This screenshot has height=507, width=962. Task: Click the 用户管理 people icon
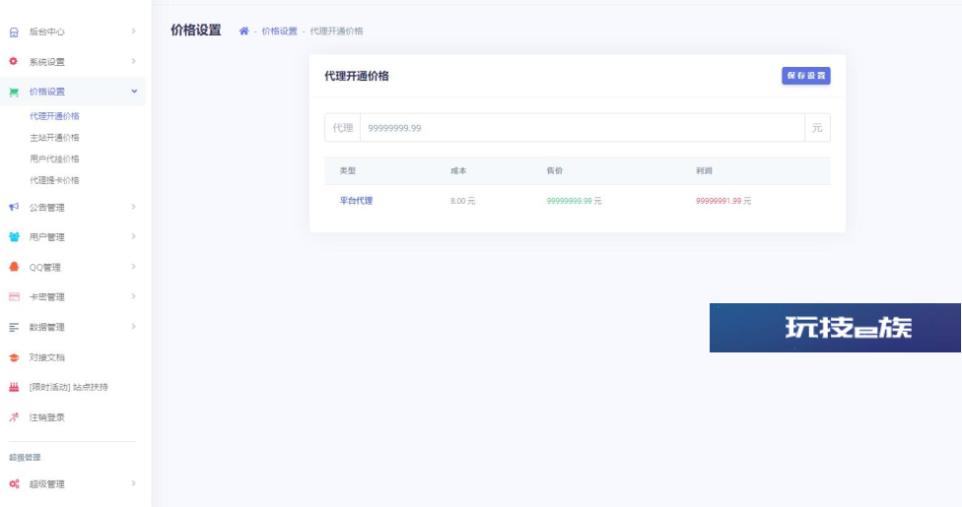coord(14,236)
